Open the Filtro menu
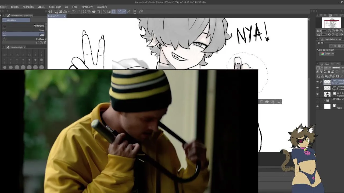 [75, 7]
